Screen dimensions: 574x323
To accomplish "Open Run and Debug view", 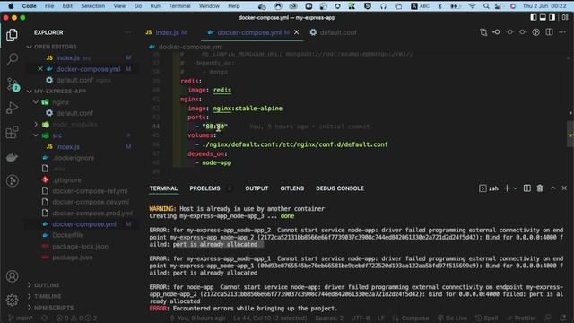I will tap(12, 108).
